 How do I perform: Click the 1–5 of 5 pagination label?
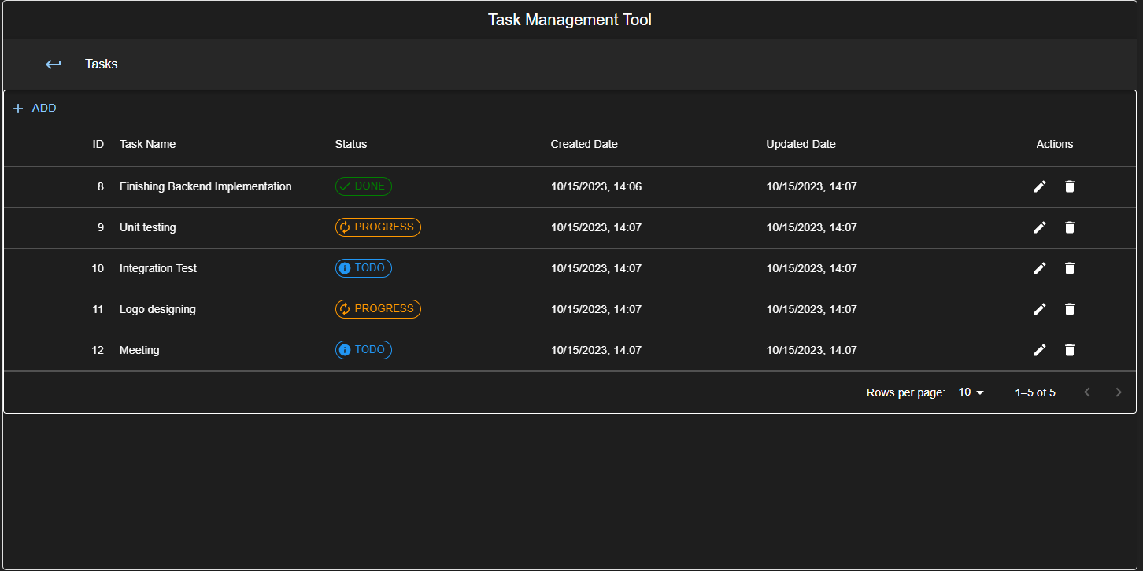pos(1034,392)
